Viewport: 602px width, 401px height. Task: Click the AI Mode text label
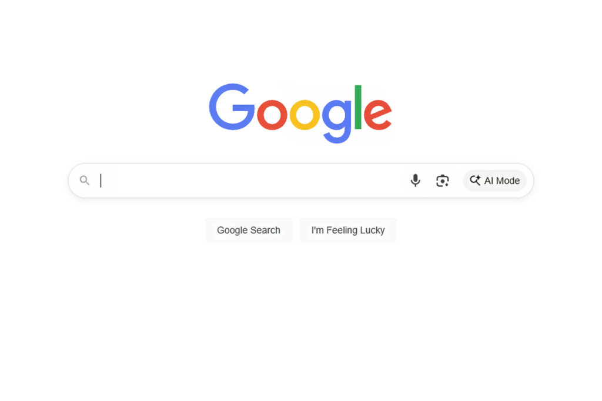tap(502, 181)
